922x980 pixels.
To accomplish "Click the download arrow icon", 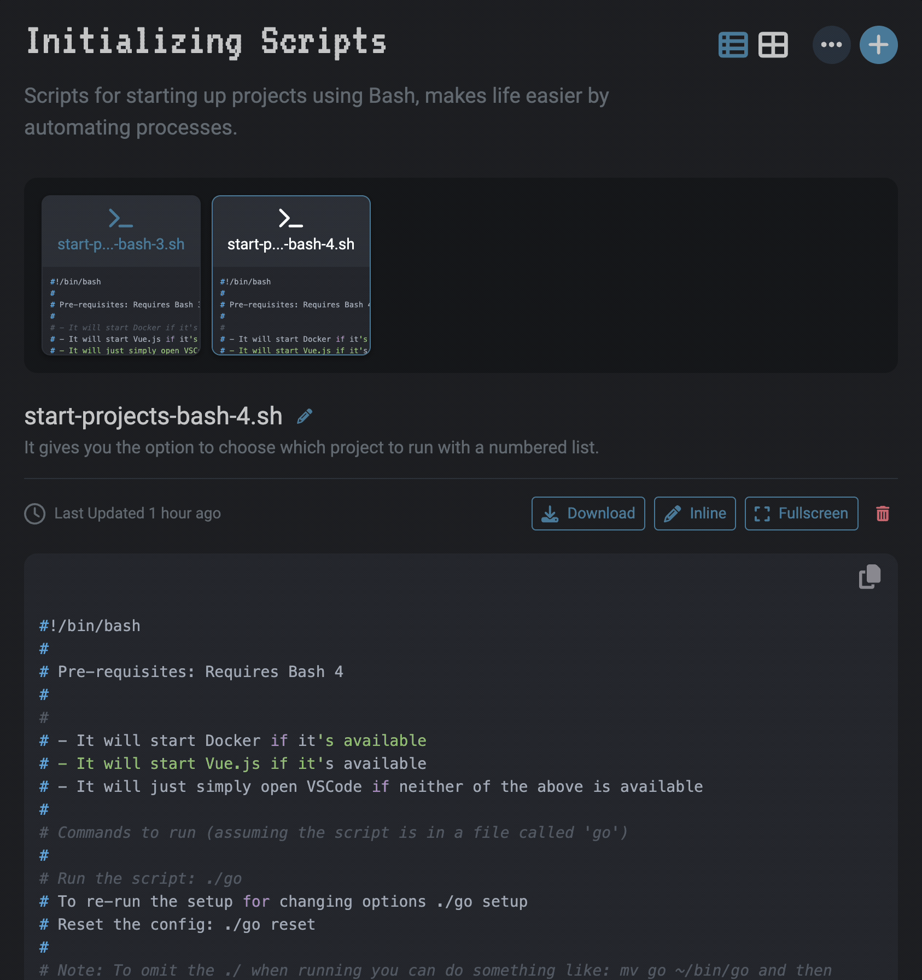I will (x=551, y=513).
